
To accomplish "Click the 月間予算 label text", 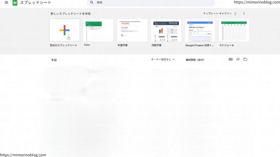I will [x=156, y=45].
